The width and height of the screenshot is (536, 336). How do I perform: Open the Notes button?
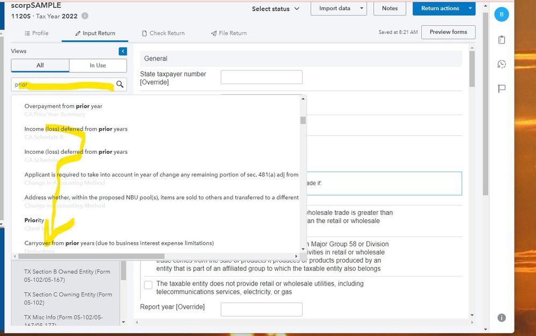pyautogui.click(x=390, y=9)
